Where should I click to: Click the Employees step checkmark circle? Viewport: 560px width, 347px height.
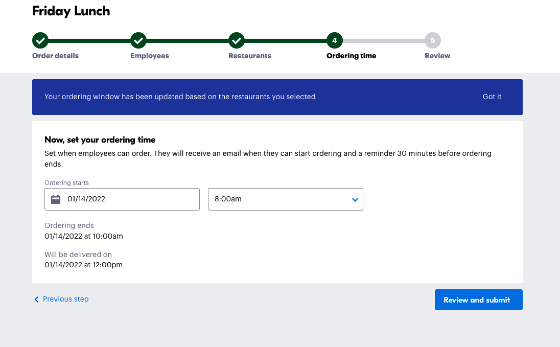coord(138,40)
